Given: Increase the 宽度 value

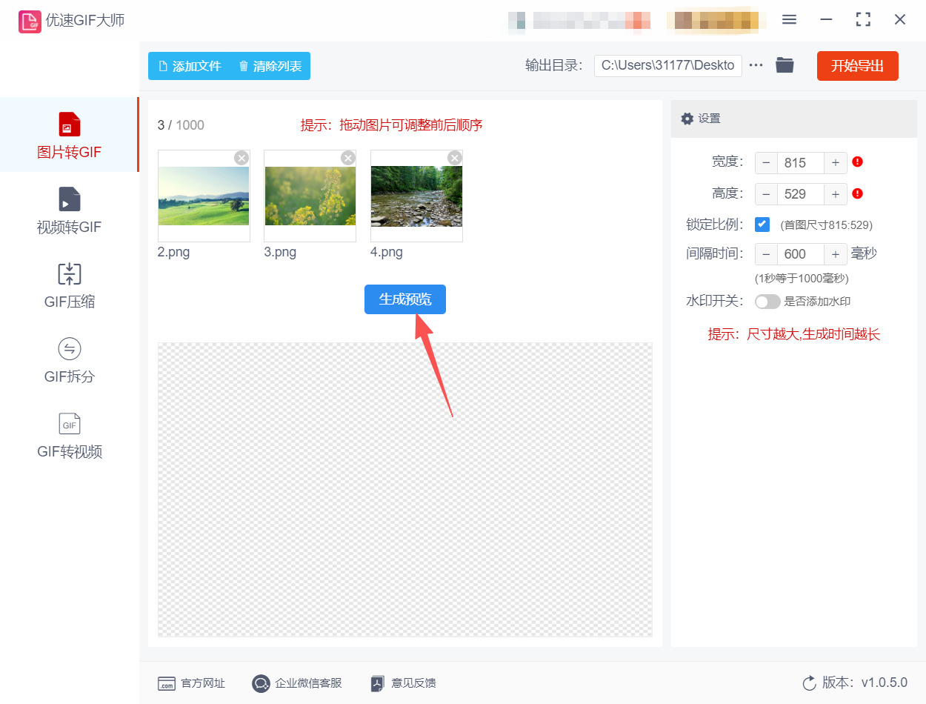Looking at the screenshot, I should click(x=835, y=162).
